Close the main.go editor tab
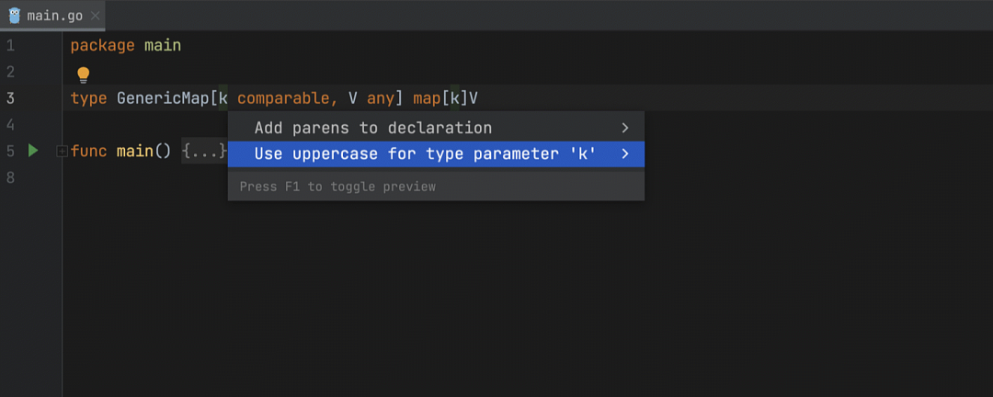The height and width of the screenshot is (397, 993). tap(96, 16)
